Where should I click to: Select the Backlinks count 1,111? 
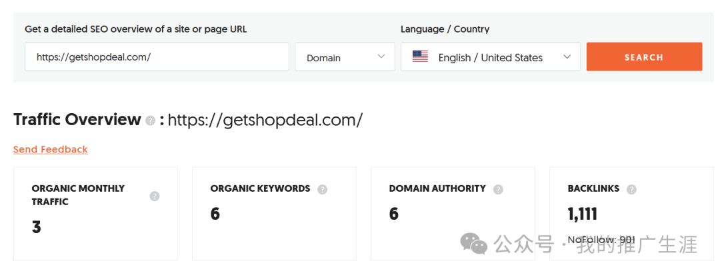click(x=583, y=214)
